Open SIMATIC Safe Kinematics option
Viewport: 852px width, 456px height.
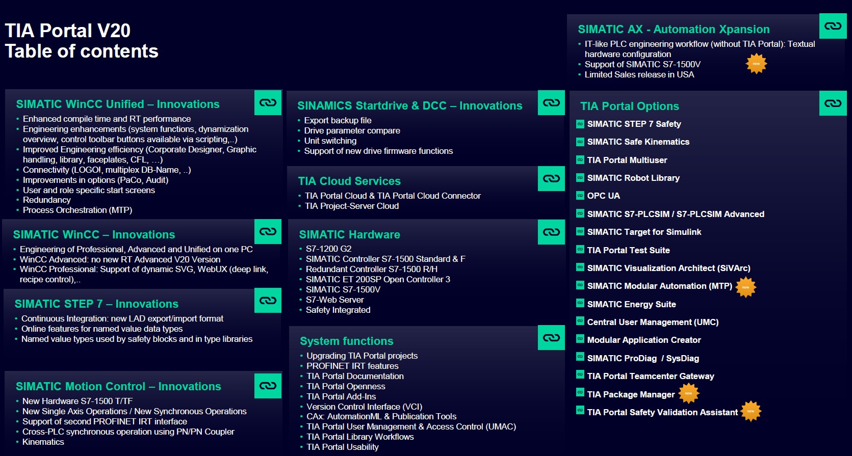(638, 142)
